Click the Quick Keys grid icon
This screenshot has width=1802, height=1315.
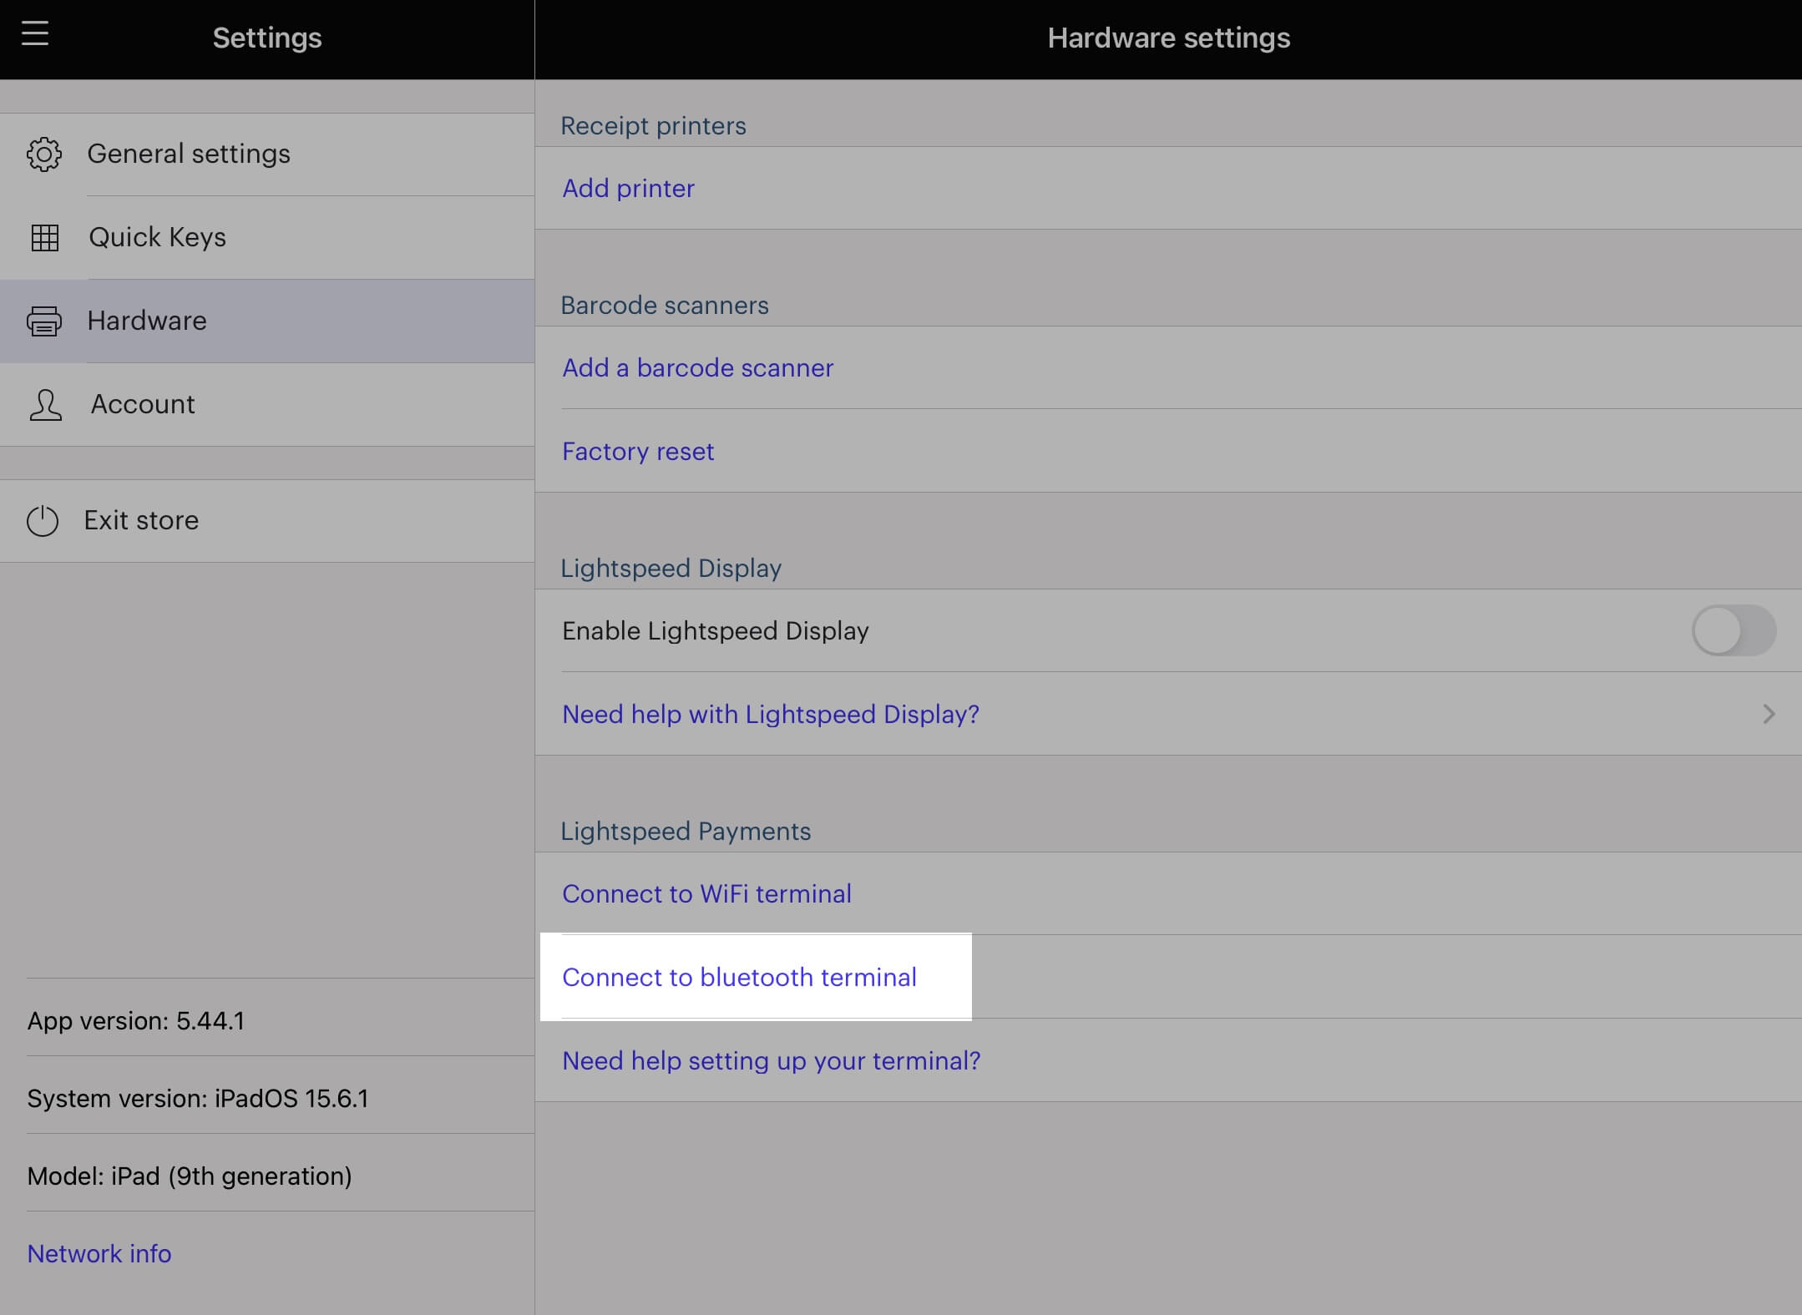45,238
